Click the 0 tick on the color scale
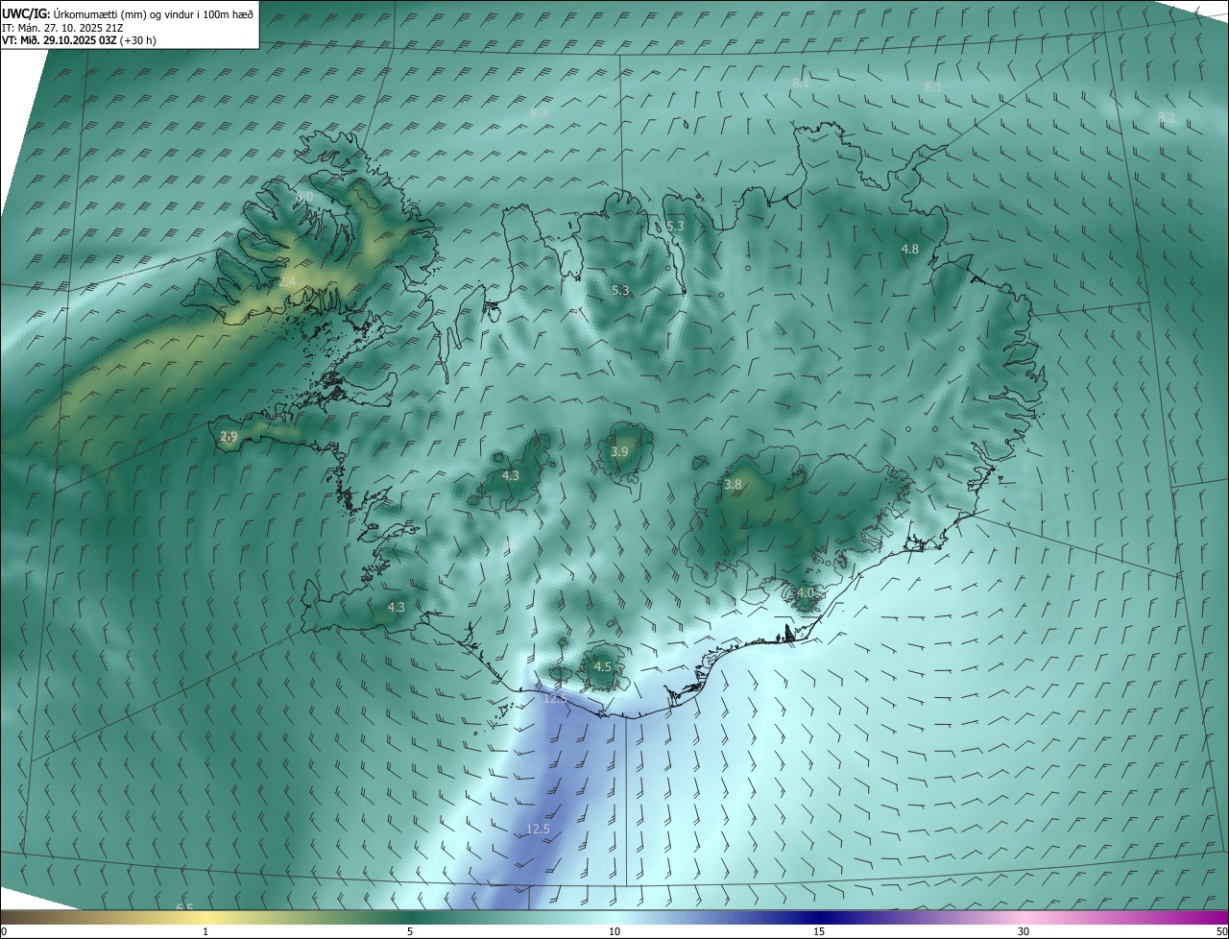Image resolution: width=1229 pixels, height=939 pixels. (3, 931)
